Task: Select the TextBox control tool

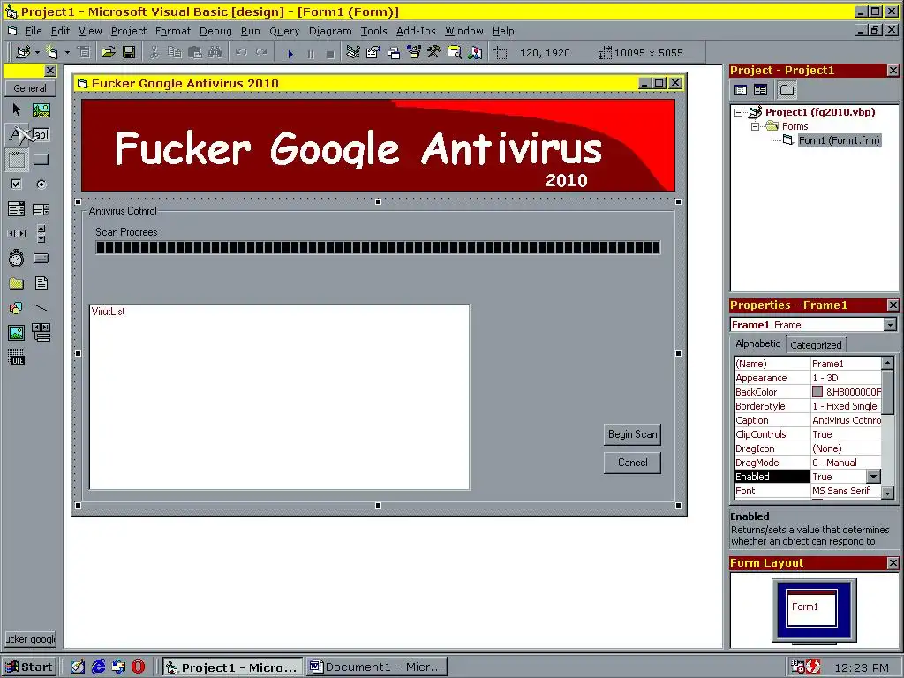Action: click(x=41, y=134)
